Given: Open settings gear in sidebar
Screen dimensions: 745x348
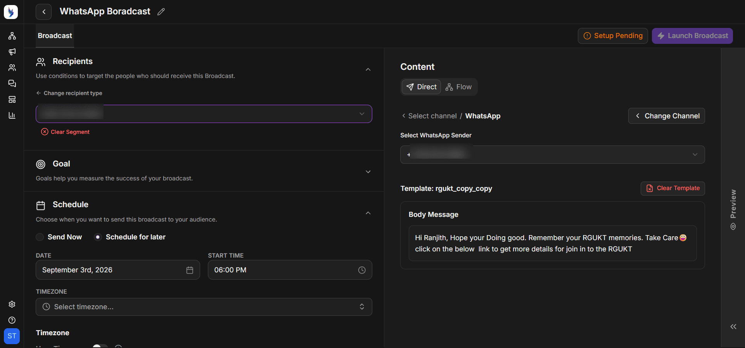Looking at the screenshot, I should pos(12,304).
